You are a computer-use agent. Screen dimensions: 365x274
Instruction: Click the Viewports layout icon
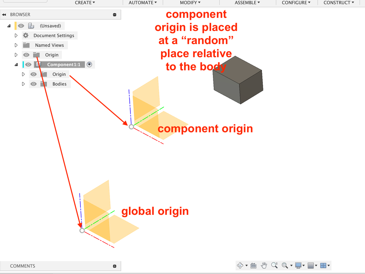323,265
